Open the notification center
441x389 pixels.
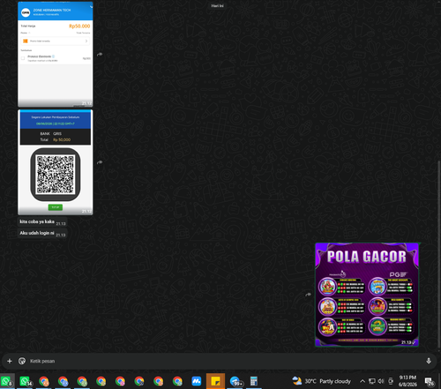click(430, 381)
